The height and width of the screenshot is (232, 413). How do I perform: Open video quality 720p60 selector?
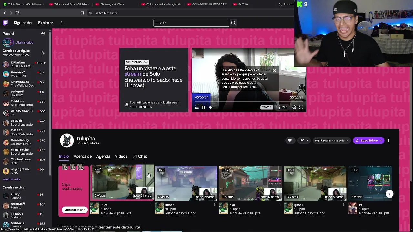267,107
